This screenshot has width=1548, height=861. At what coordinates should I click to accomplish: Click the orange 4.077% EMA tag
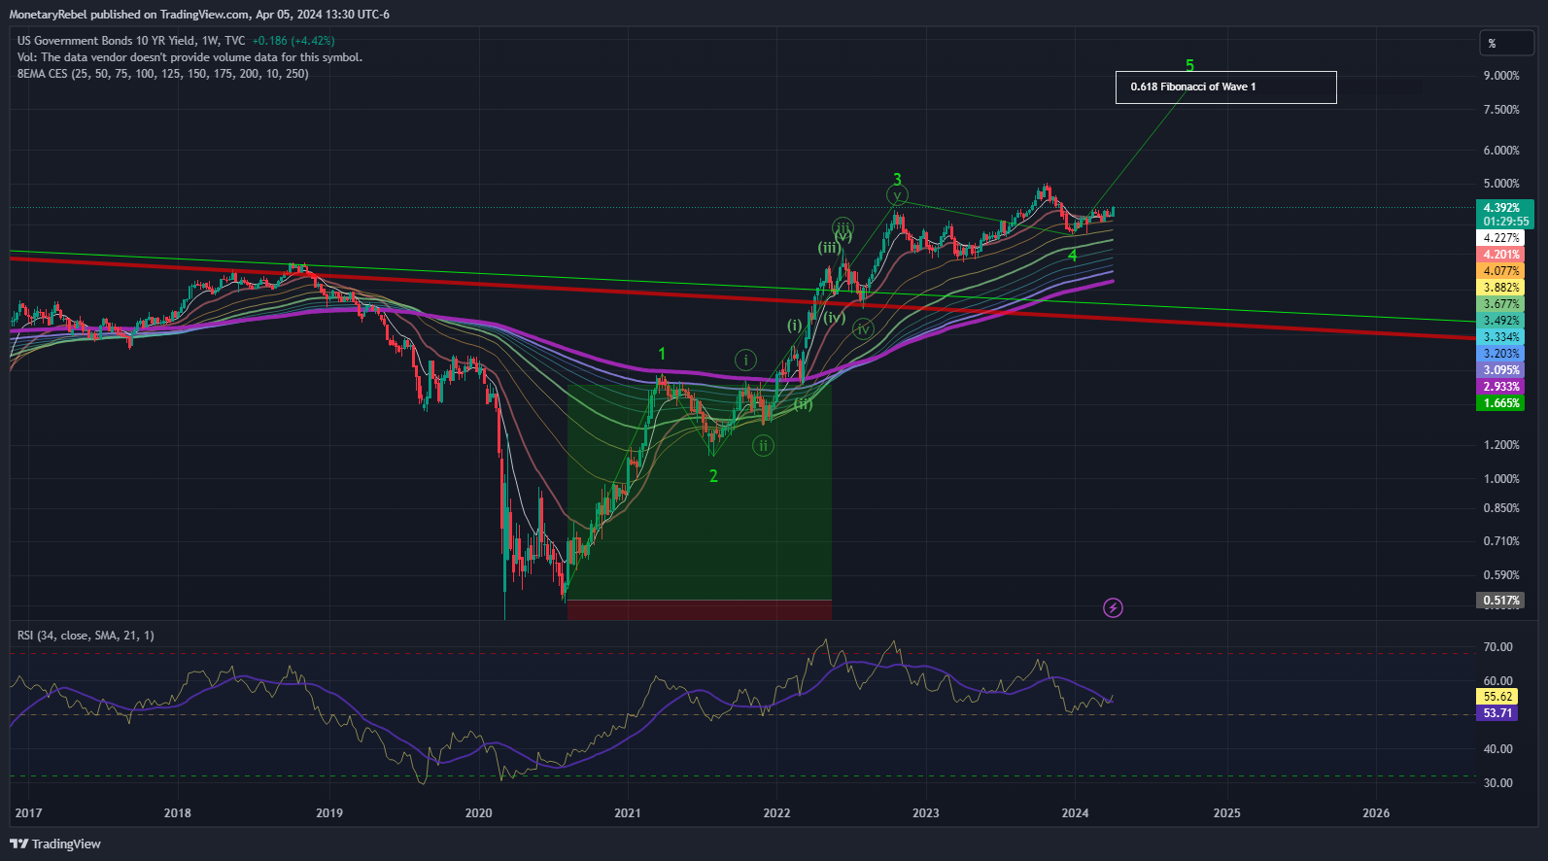click(x=1500, y=271)
